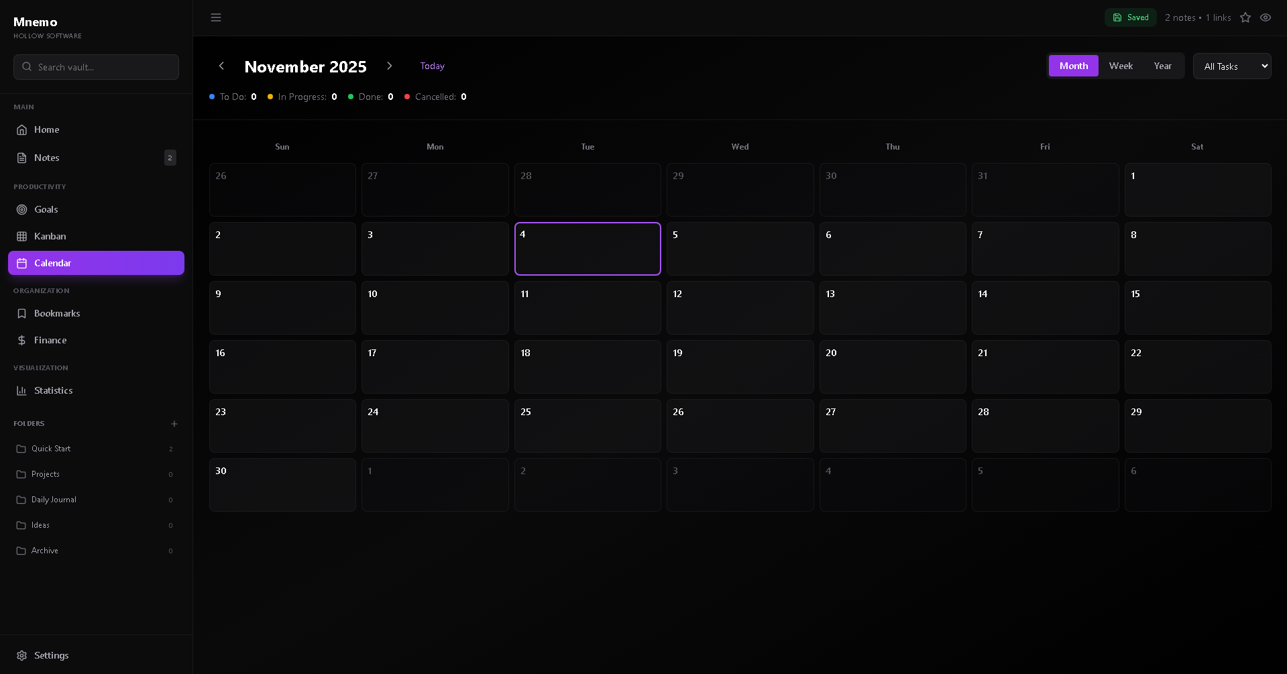Click the red Cancelled status dot
This screenshot has width=1287, height=674.
point(407,97)
